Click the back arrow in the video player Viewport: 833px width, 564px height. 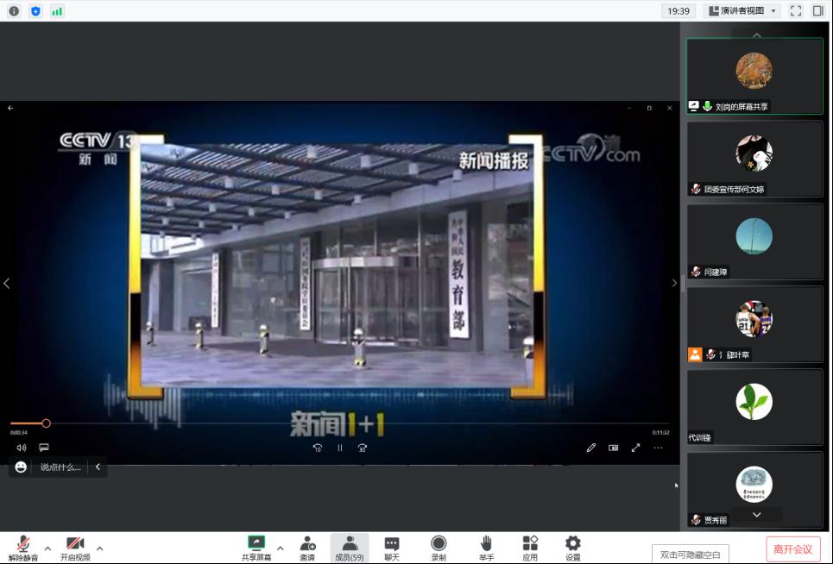(10, 108)
